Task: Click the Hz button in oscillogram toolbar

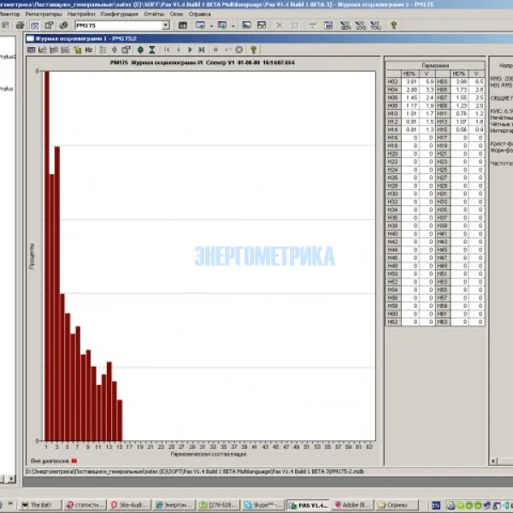Action: (89, 50)
